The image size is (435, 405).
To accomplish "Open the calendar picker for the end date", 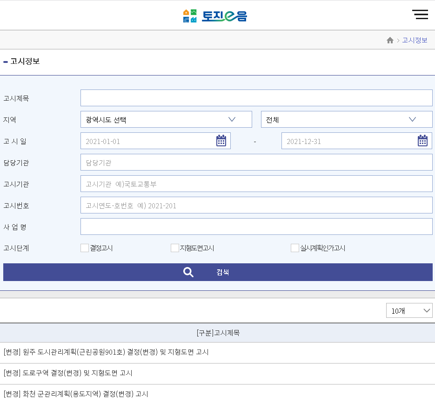I will click(422, 140).
